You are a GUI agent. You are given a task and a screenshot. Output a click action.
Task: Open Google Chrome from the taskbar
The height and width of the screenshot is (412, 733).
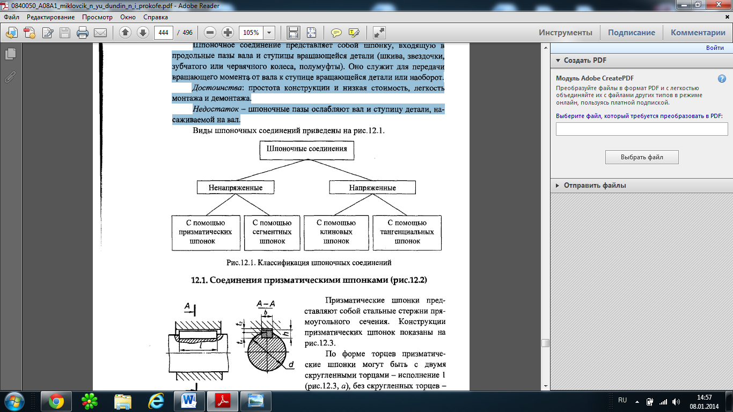tap(56, 401)
